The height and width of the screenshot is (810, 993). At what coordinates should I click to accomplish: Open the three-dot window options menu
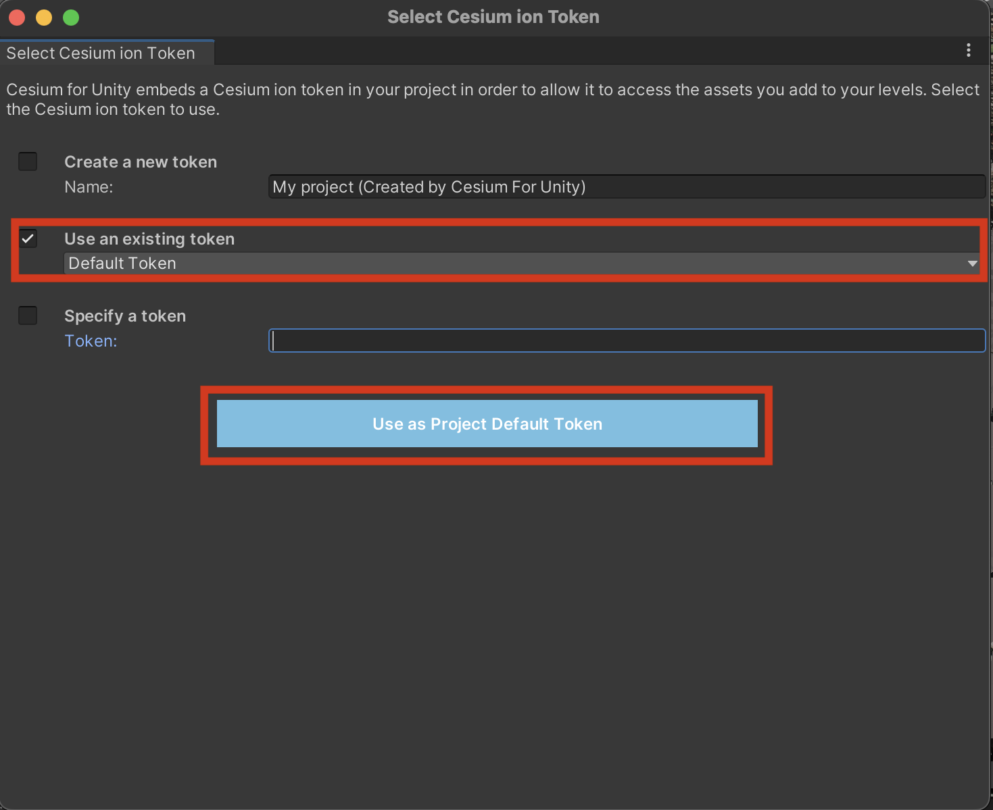[969, 50]
